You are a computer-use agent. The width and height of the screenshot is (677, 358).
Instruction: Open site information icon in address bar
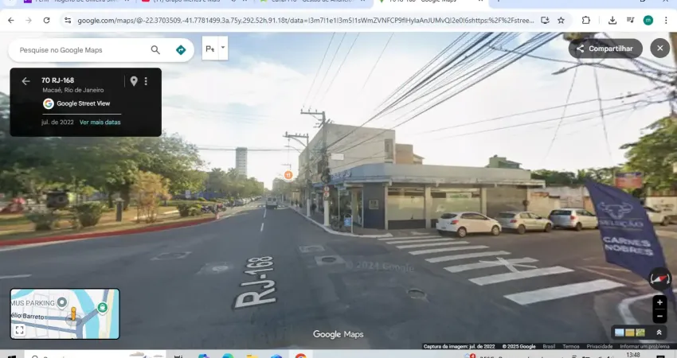click(68, 20)
